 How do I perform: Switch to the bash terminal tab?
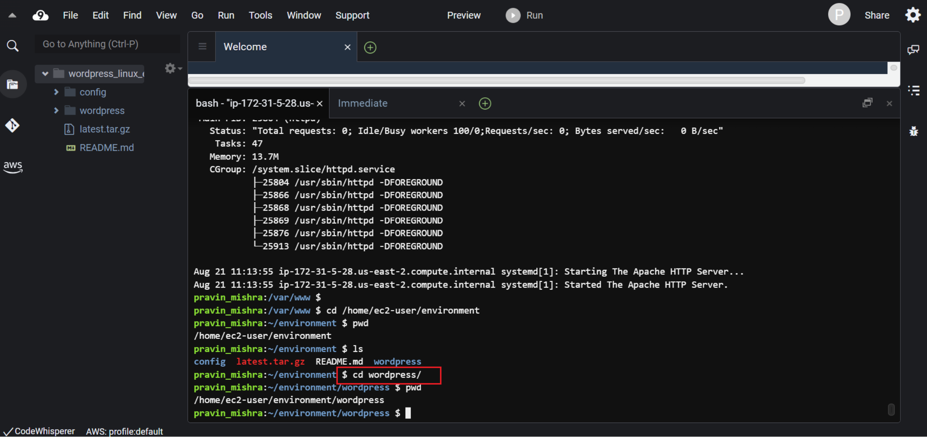click(x=259, y=103)
